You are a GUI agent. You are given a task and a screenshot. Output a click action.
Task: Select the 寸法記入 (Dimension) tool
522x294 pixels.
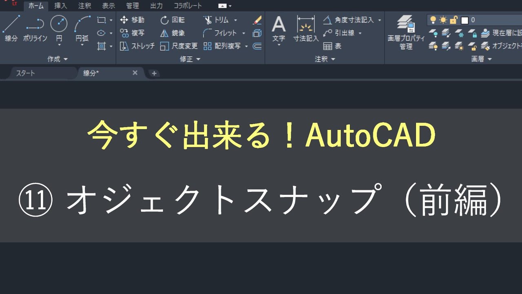(x=306, y=29)
